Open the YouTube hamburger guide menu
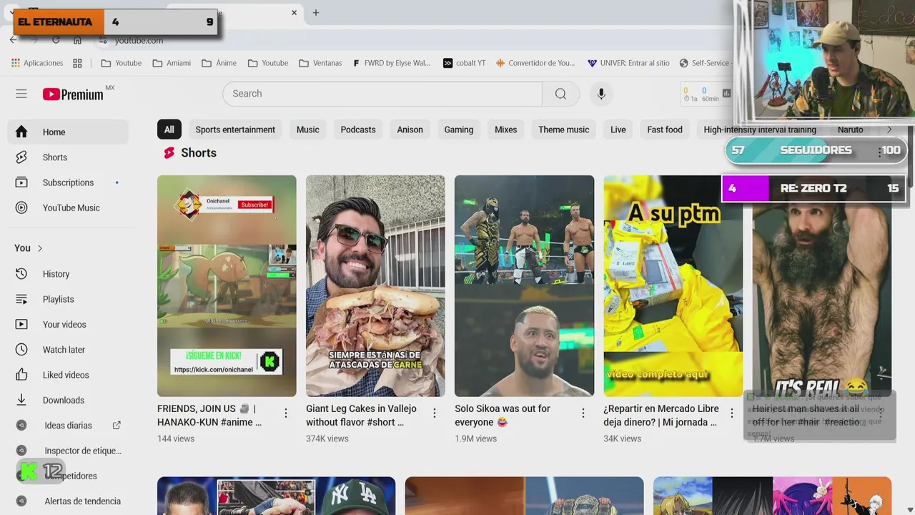The width and height of the screenshot is (915, 515). point(21,94)
